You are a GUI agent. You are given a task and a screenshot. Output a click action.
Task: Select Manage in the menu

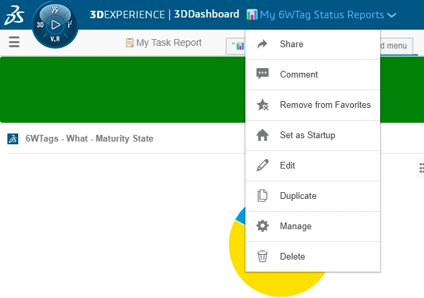click(x=313, y=226)
